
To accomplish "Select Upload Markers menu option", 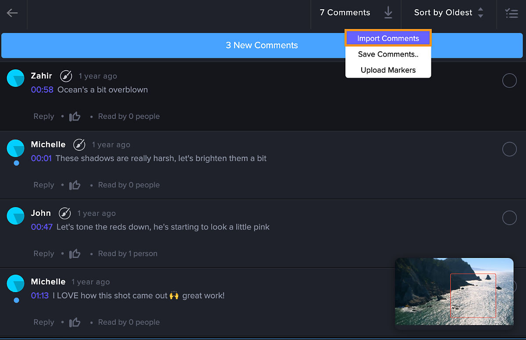I will pos(388,70).
